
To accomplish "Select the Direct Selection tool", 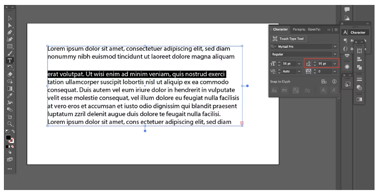I will [x=10, y=25].
